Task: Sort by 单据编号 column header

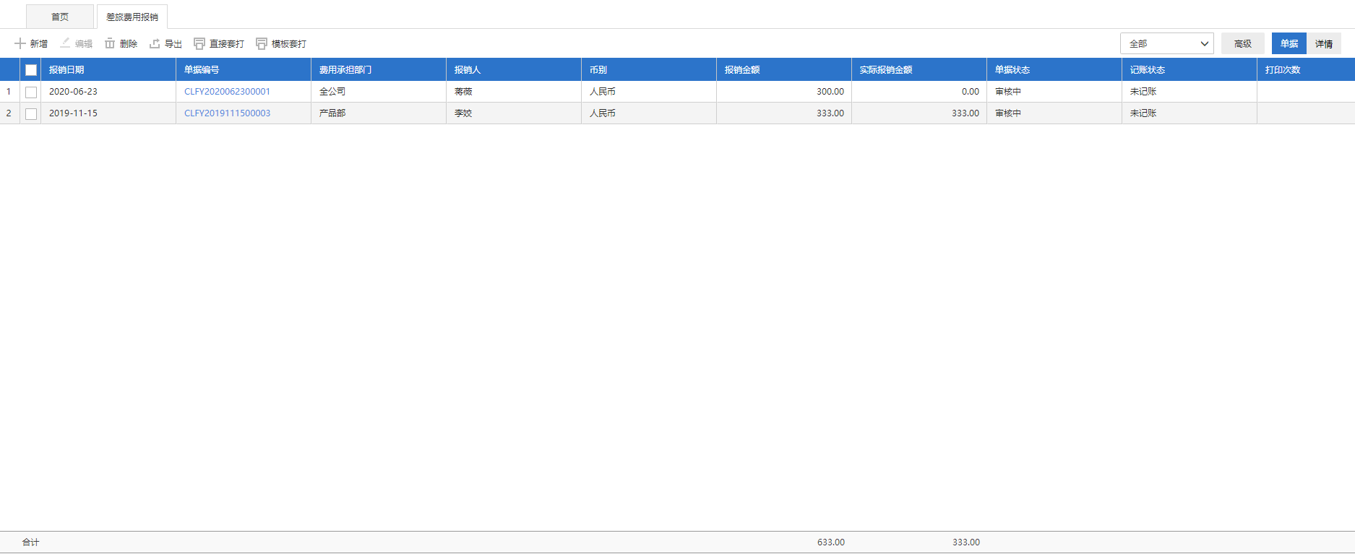Action: pos(244,70)
